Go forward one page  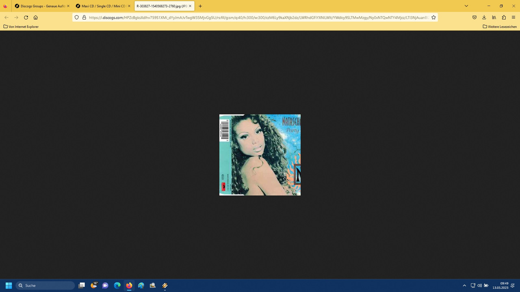click(16, 17)
